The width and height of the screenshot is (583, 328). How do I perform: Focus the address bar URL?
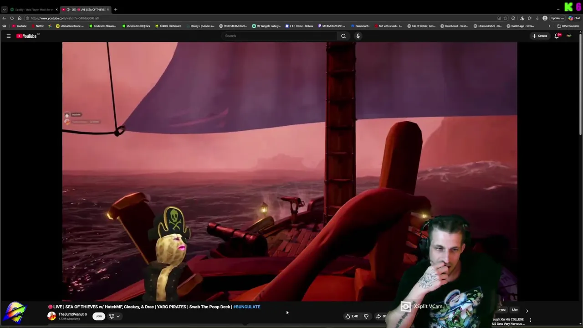pos(65,18)
